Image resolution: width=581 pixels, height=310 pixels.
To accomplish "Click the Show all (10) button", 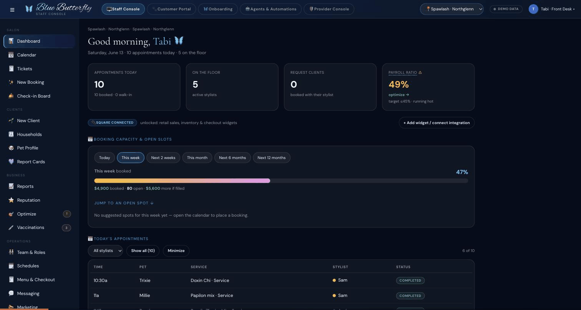I will point(143,251).
